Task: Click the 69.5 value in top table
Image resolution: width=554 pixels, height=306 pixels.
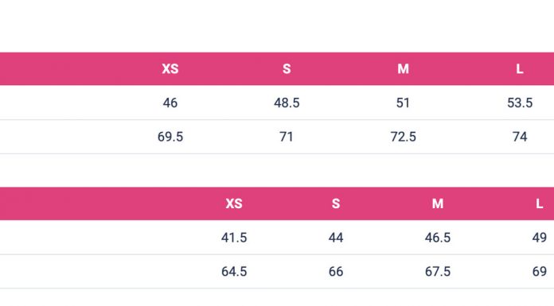Action: point(170,137)
